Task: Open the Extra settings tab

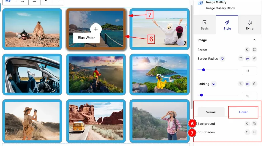Action: point(250,25)
